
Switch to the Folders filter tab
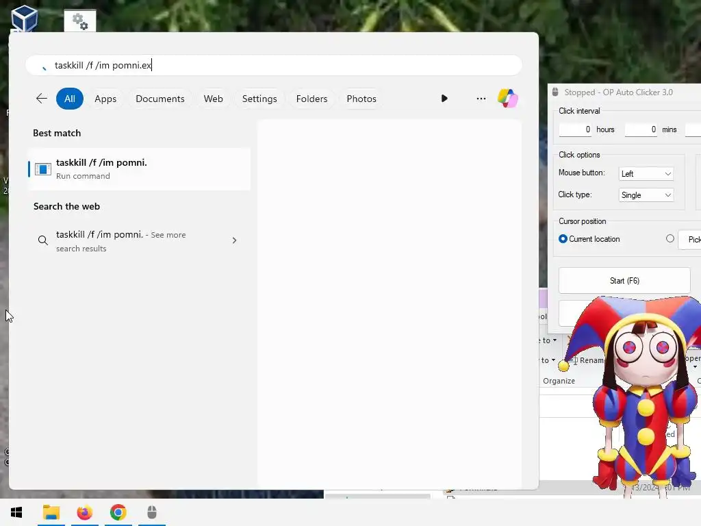coord(311,99)
